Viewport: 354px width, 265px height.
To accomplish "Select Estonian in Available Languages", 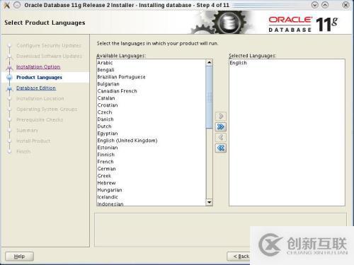I will [x=152, y=148].
